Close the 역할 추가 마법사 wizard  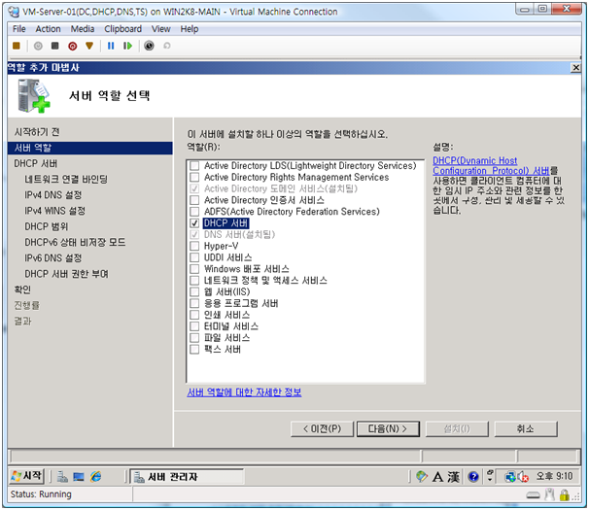575,68
